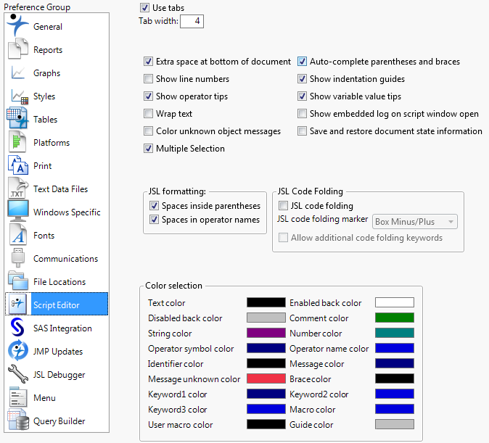Click the JMP Updates icon
This screenshot has height=443, width=489.
point(17,352)
